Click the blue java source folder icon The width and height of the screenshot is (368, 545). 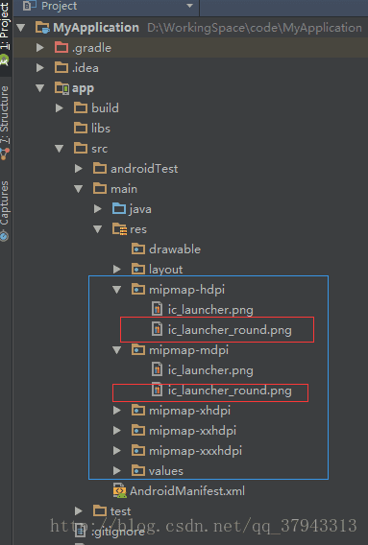coord(119,208)
